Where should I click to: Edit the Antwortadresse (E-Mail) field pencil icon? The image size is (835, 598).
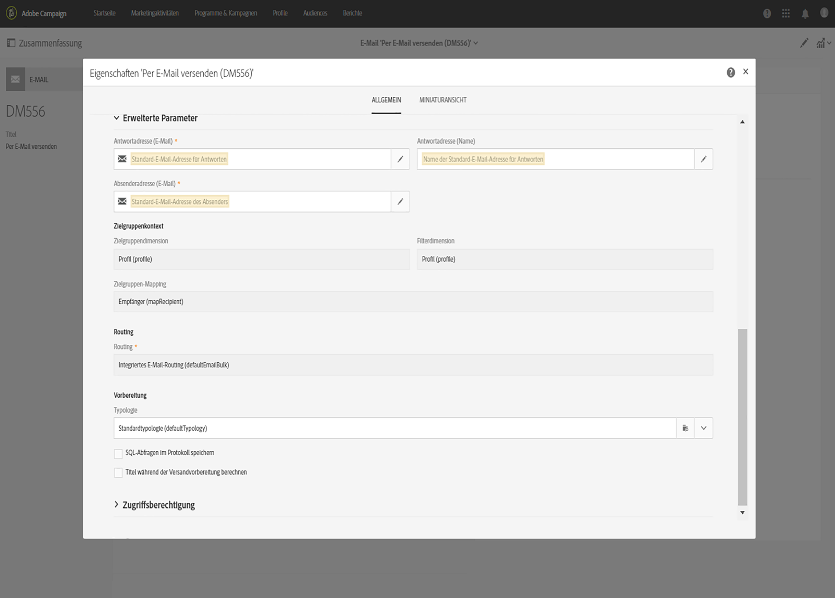point(400,159)
